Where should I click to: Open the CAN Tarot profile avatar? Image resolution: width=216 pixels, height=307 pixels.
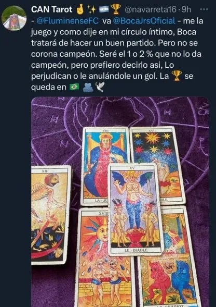(14, 18)
